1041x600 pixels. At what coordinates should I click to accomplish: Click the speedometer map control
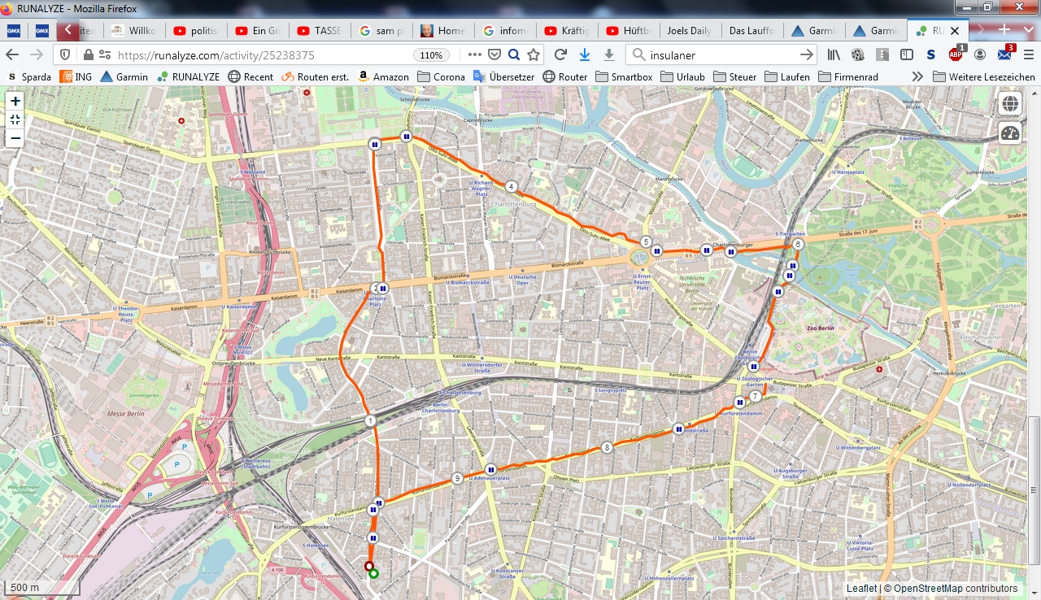[1010, 134]
